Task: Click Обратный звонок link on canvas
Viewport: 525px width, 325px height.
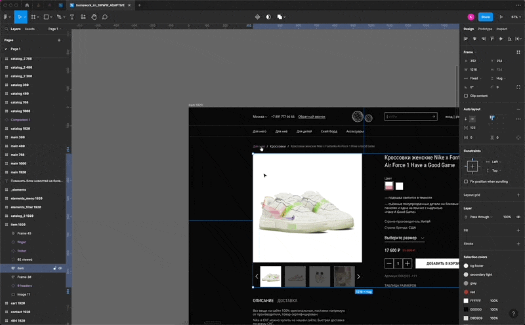Action: 311,117
